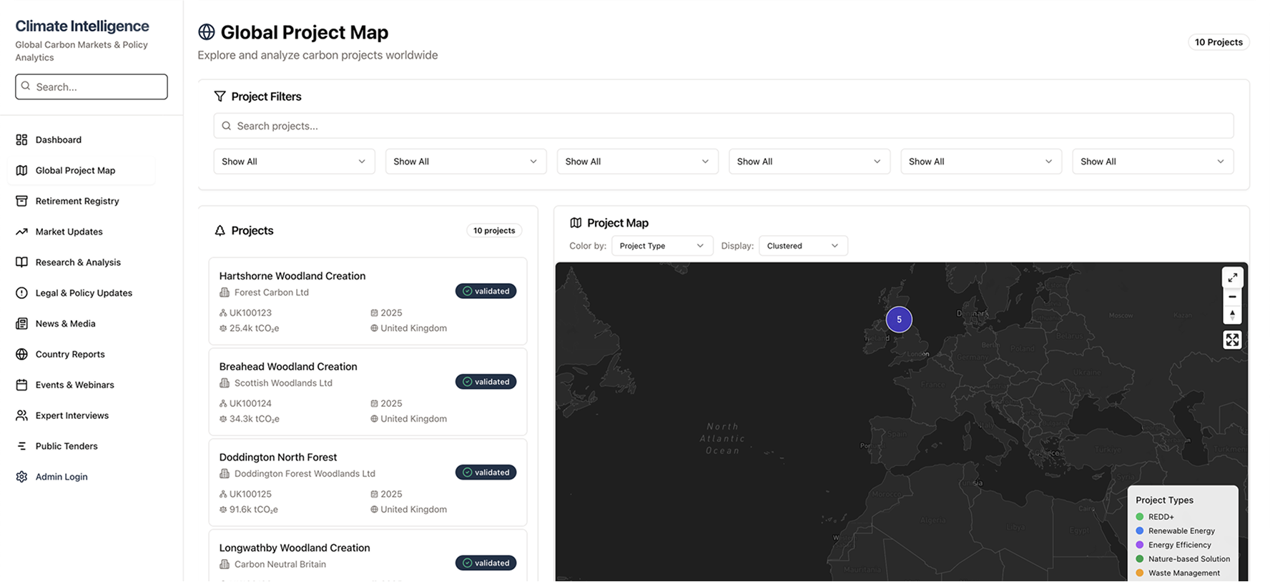Viewport: 1270px width, 582px height.
Task: Click the Research & Analysis book icon
Action: [x=21, y=262]
